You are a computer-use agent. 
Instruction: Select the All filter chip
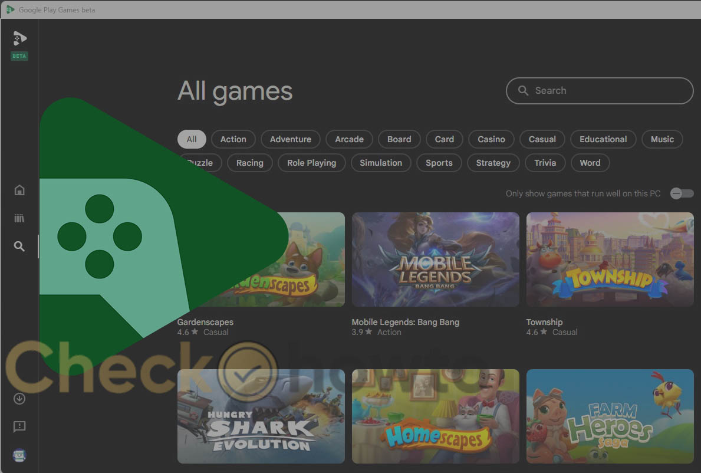pyautogui.click(x=192, y=139)
